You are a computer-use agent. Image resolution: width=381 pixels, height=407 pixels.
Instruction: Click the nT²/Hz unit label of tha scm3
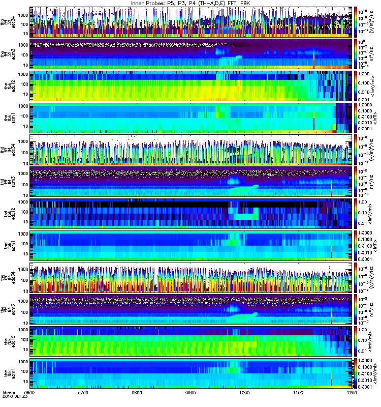coord(371,54)
